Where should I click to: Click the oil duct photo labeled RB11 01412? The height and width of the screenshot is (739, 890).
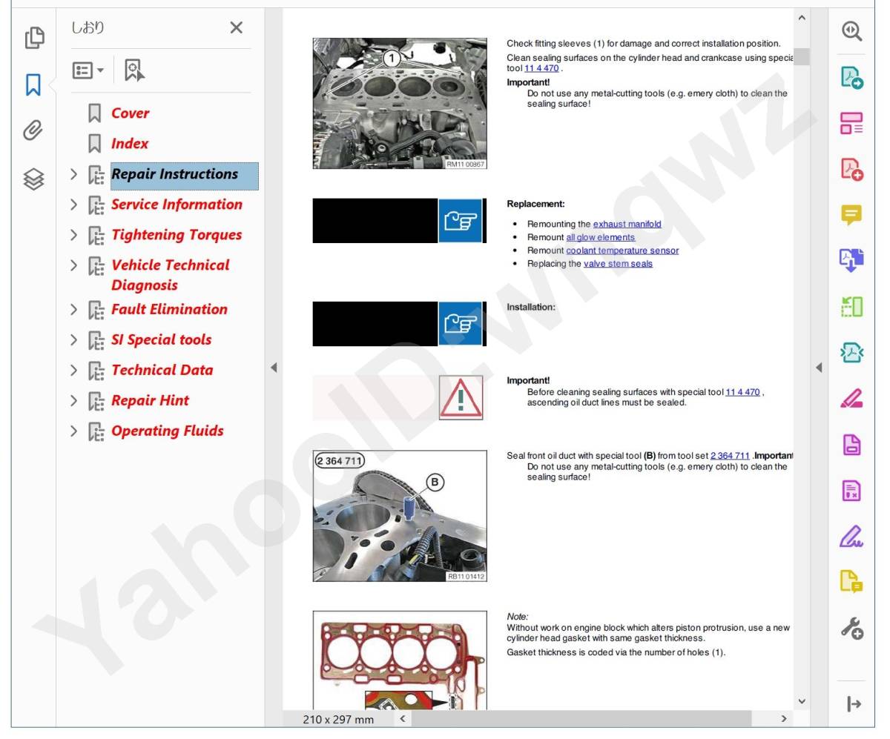click(400, 516)
